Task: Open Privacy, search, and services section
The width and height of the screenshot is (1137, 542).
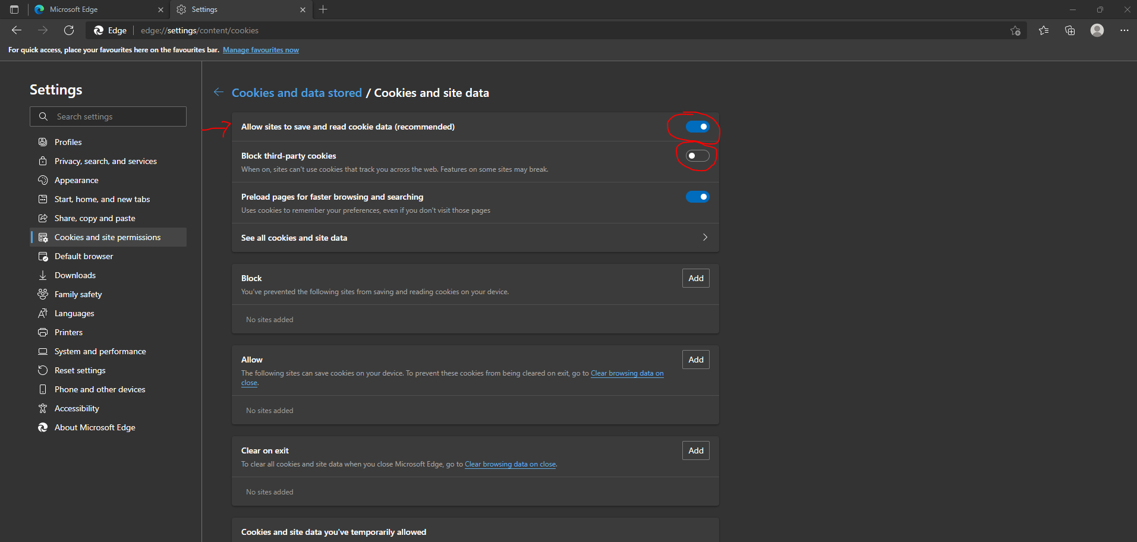Action: pyautogui.click(x=108, y=161)
